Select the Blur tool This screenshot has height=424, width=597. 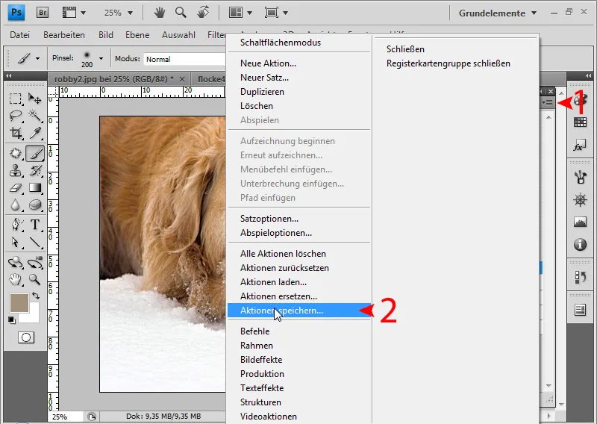(x=15, y=205)
